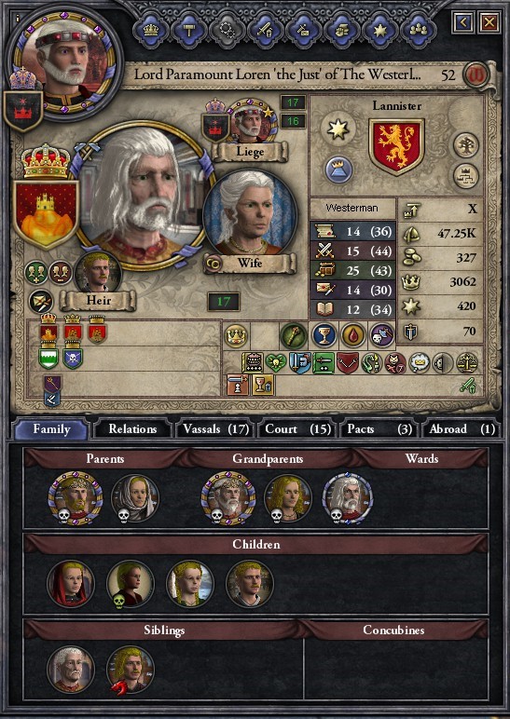Open the council people icon in toolbar
The height and width of the screenshot is (719, 510).
(x=419, y=30)
